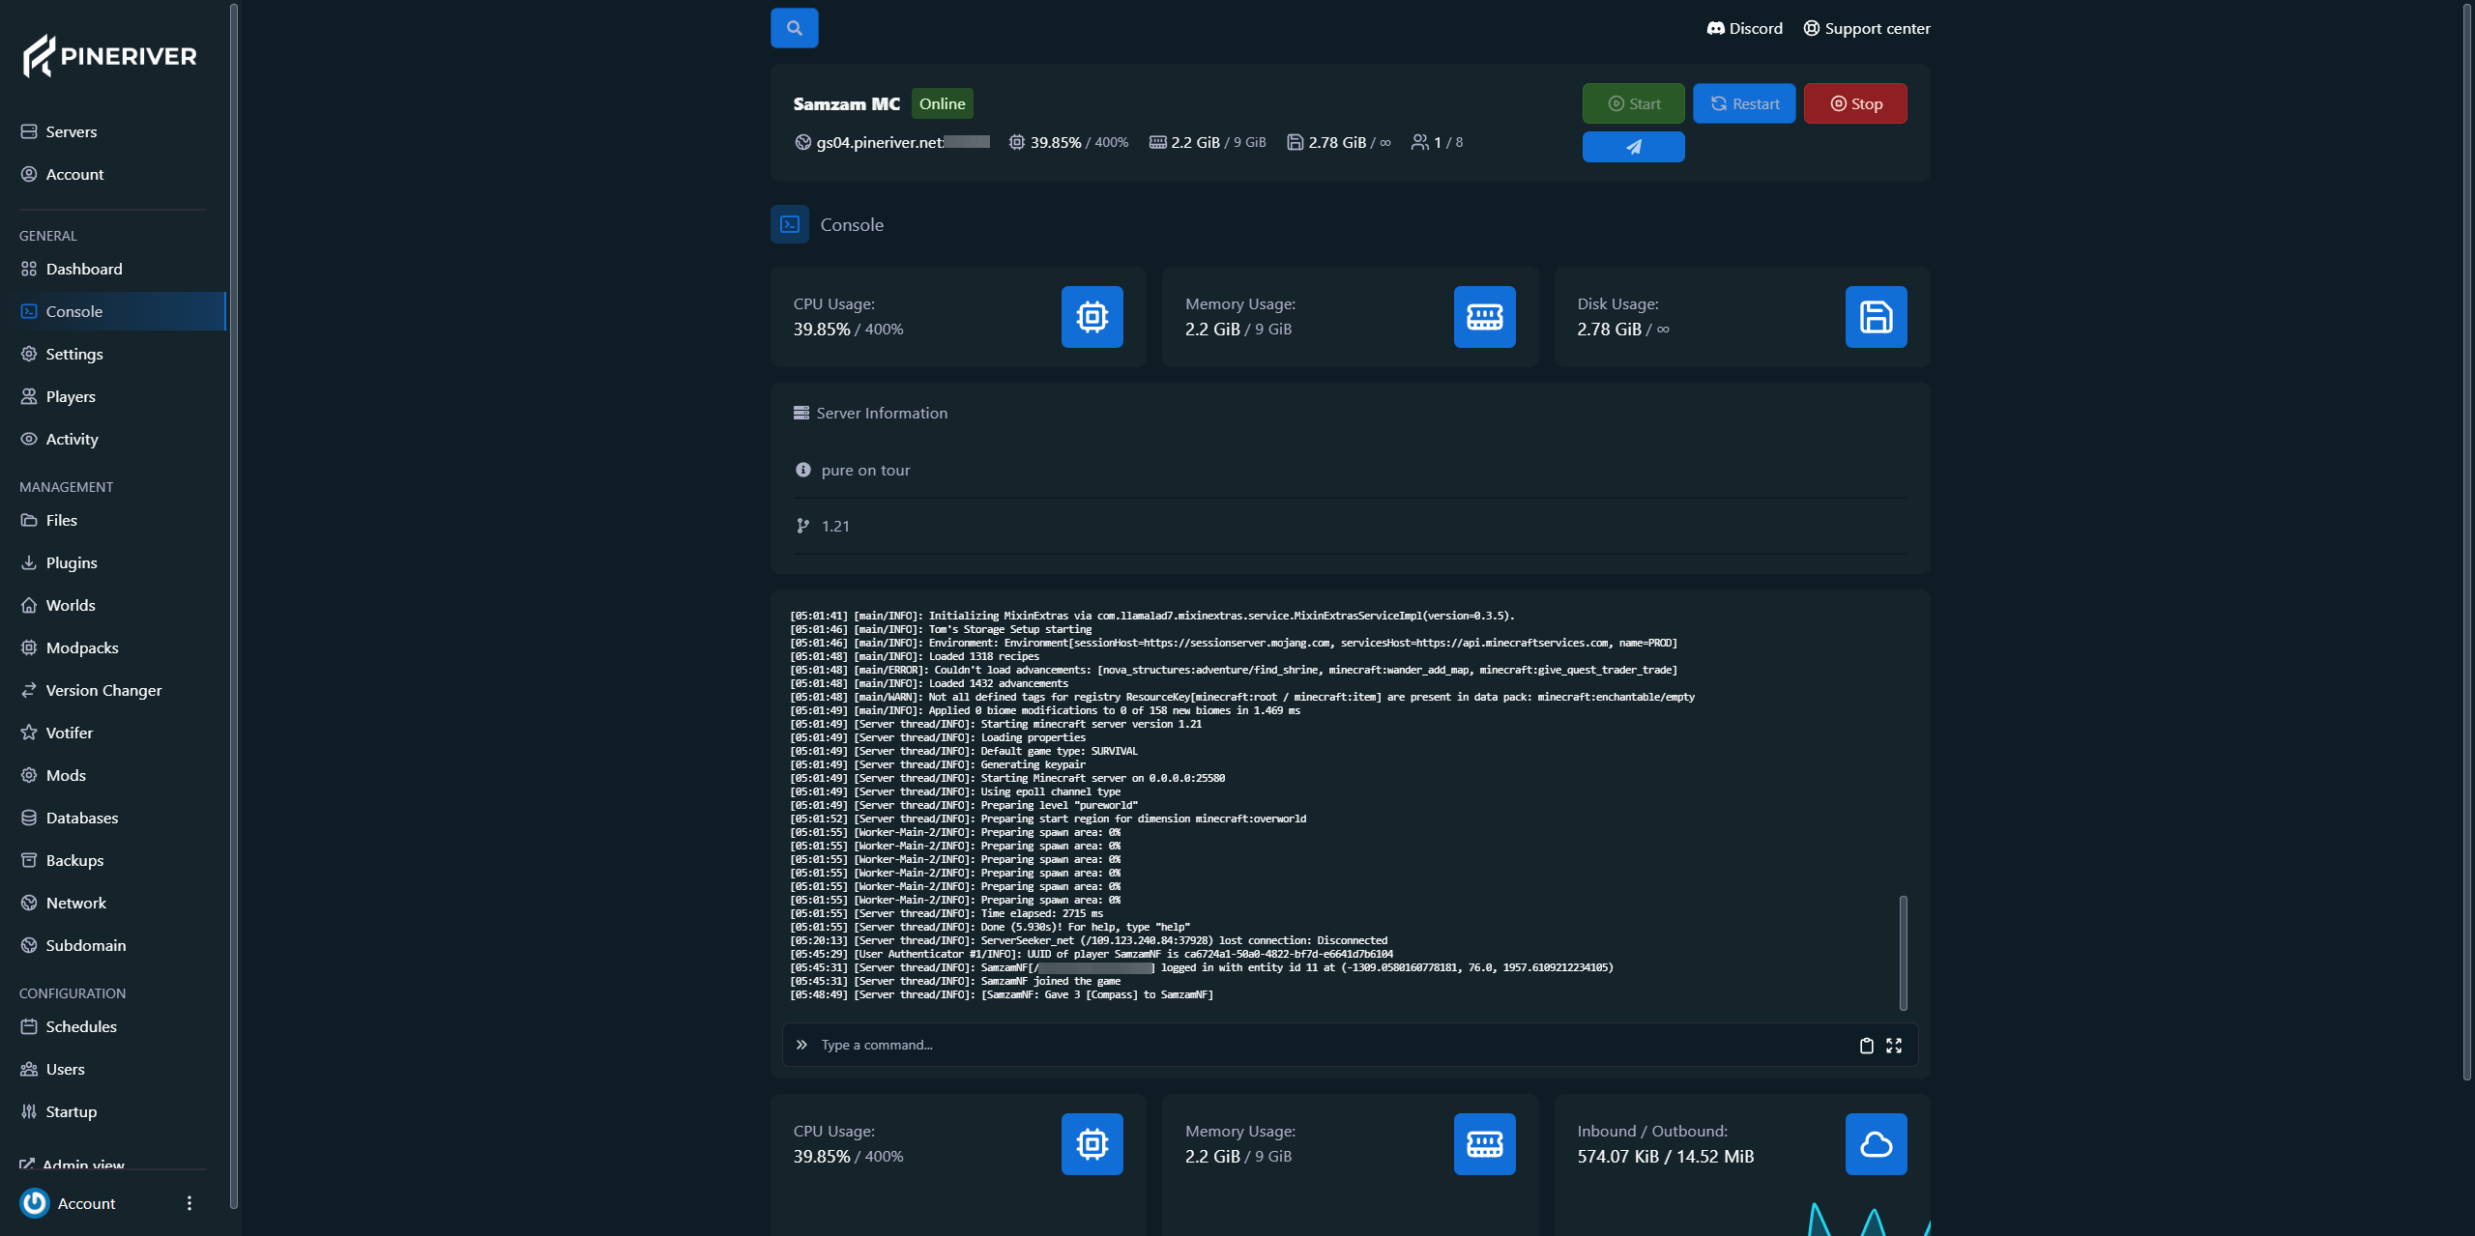Click the Account avatar at sidebar bottom
The height and width of the screenshot is (1236, 2475).
[35, 1203]
